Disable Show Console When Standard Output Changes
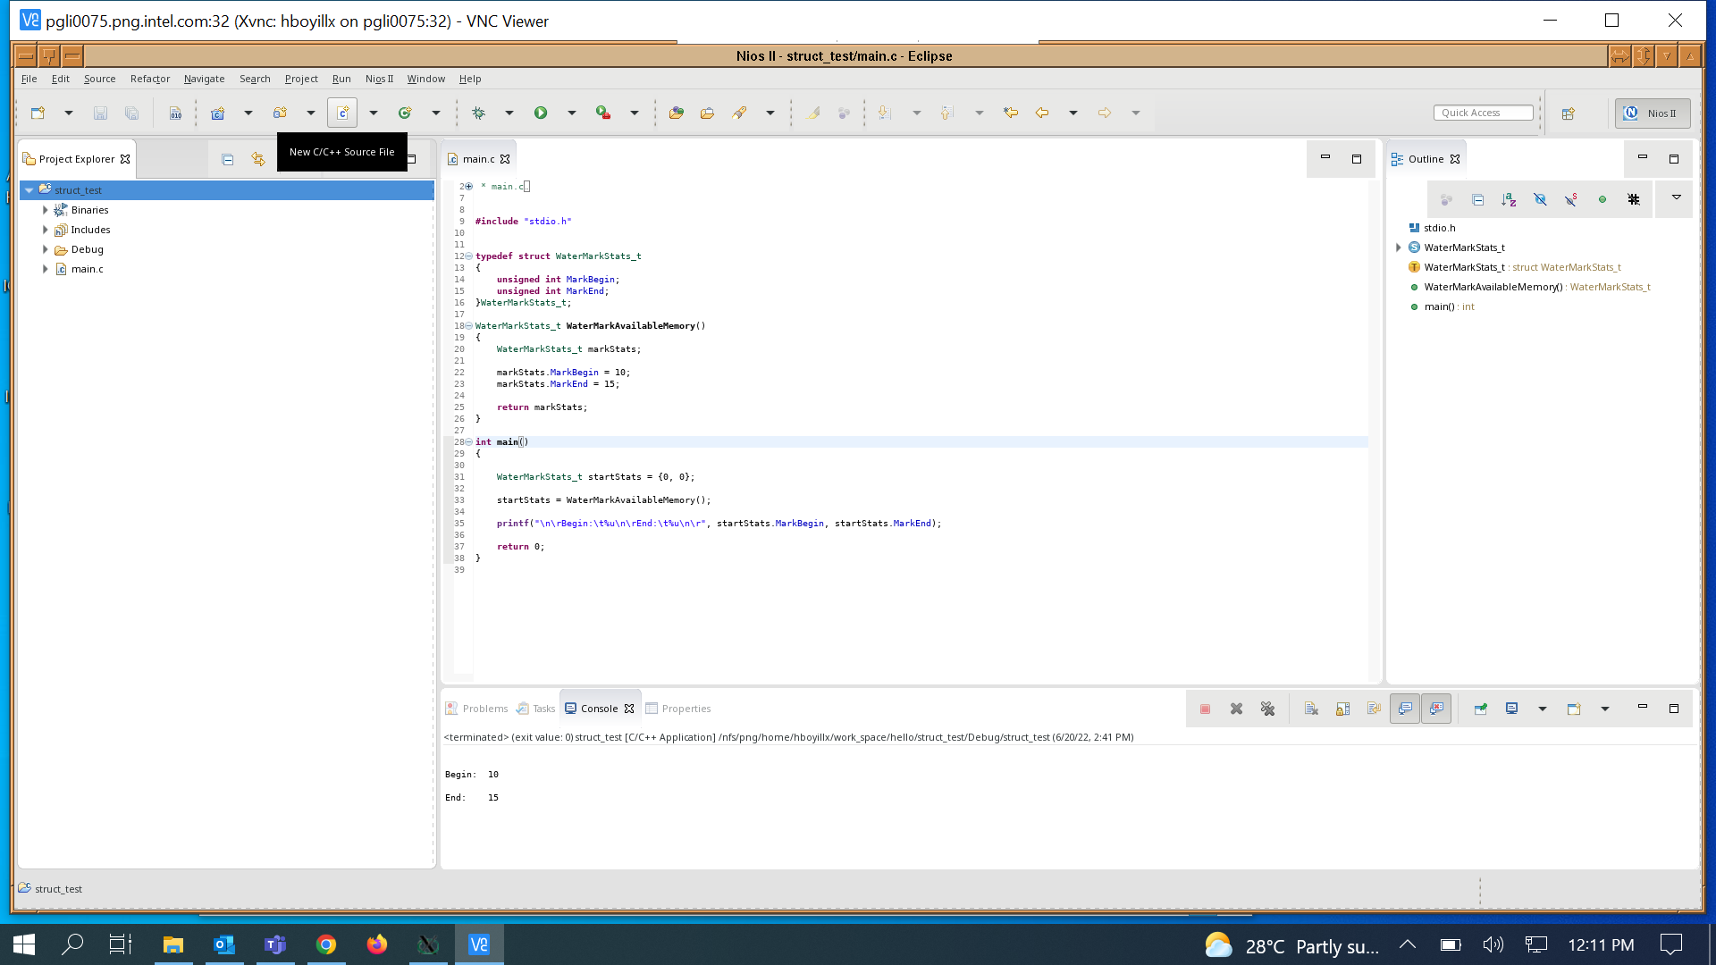The image size is (1716, 965). [x=1405, y=708]
